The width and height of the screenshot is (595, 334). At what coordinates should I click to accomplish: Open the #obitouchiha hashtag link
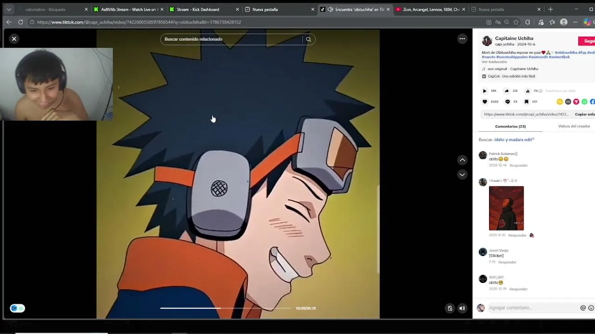566,52
